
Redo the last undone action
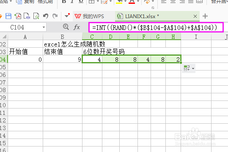coord(55,16)
